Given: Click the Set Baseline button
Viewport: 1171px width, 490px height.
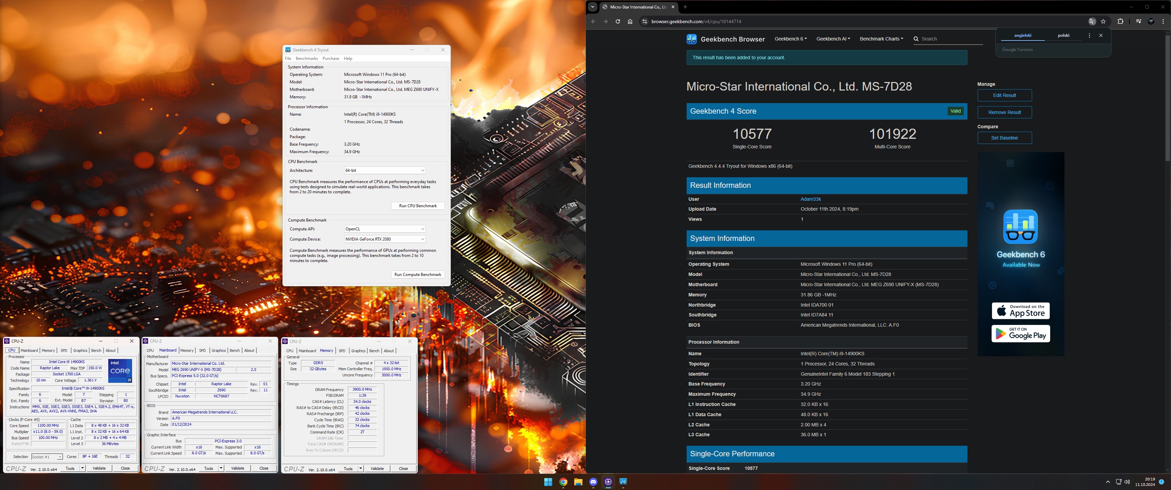Looking at the screenshot, I should pyautogui.click(x=1005, y=138).
